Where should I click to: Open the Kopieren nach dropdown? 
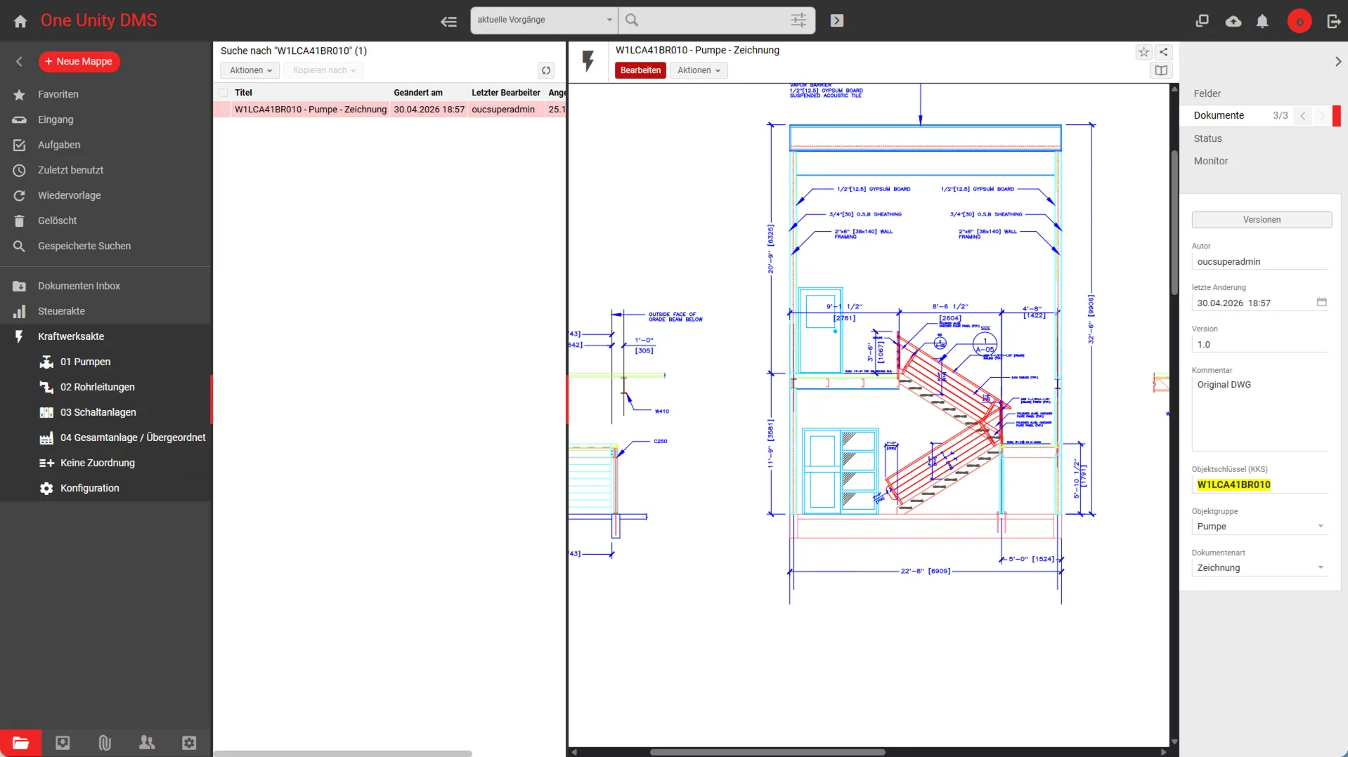[323, 70]
